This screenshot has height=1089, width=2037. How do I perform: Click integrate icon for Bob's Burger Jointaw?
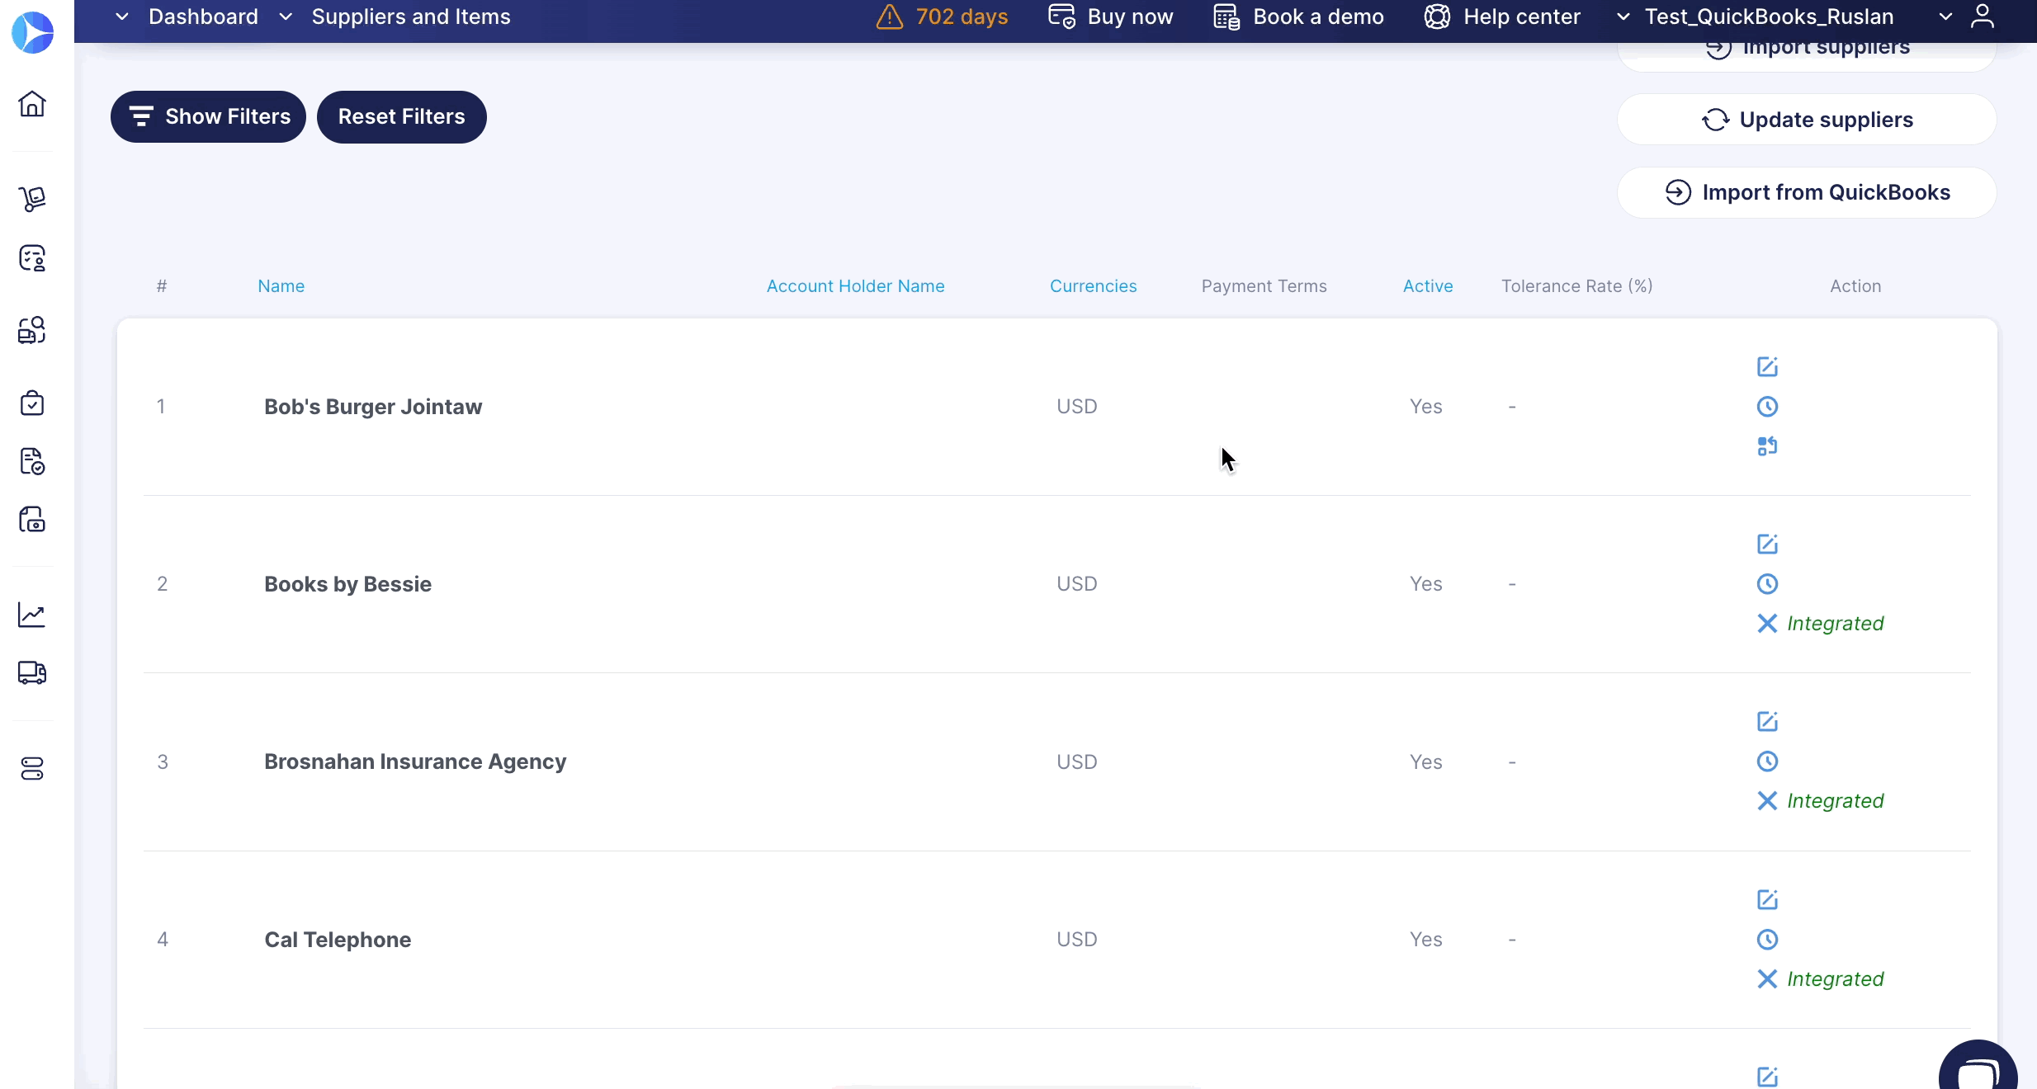(x=1767, y=446)
